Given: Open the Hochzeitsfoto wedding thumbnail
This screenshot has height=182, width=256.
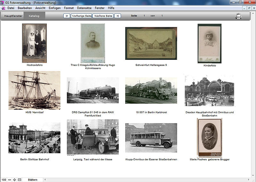Looking at the screenshot, I should 34,43.
